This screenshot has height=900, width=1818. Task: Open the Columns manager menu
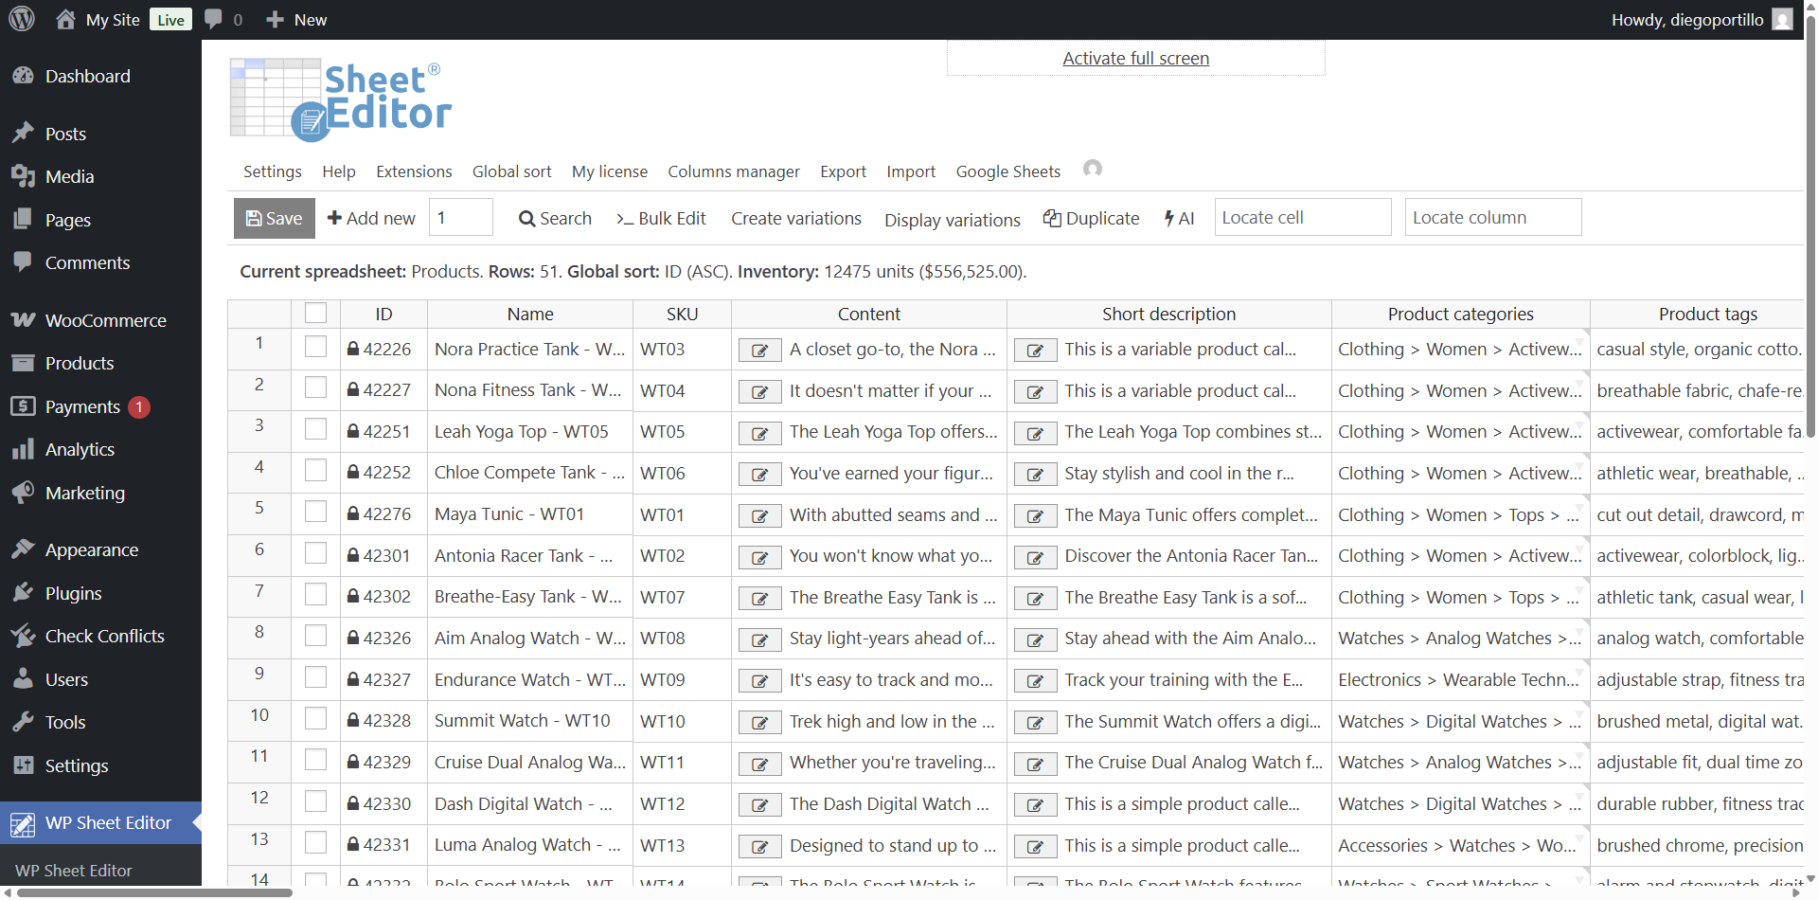point(734,171)
